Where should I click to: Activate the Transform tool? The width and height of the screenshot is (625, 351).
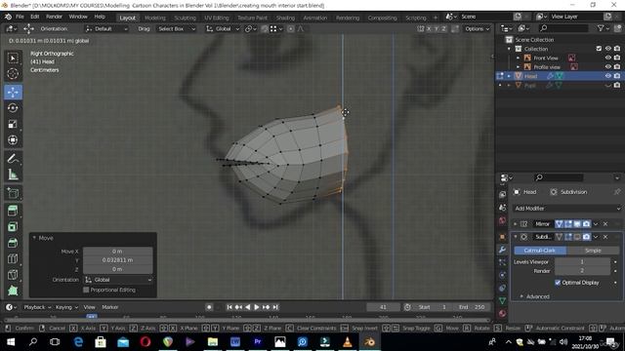[x=13, y=140]
